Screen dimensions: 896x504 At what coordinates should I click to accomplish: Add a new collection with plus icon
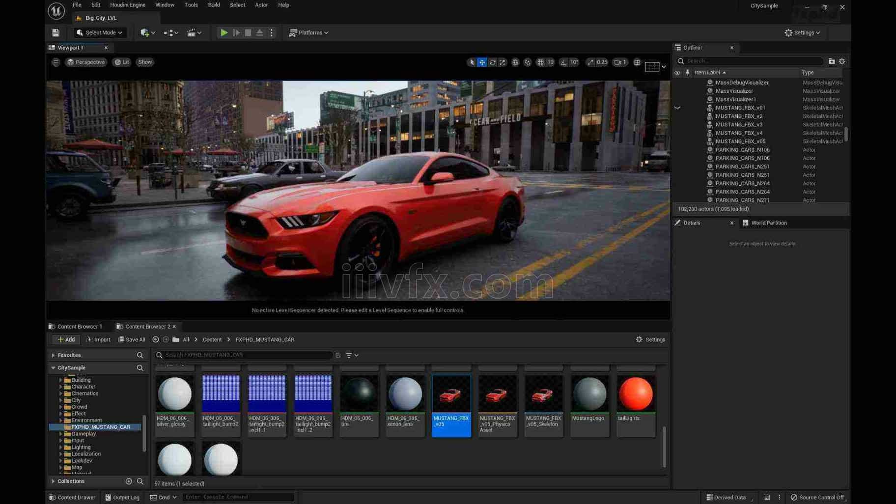[x=129, y=481]
